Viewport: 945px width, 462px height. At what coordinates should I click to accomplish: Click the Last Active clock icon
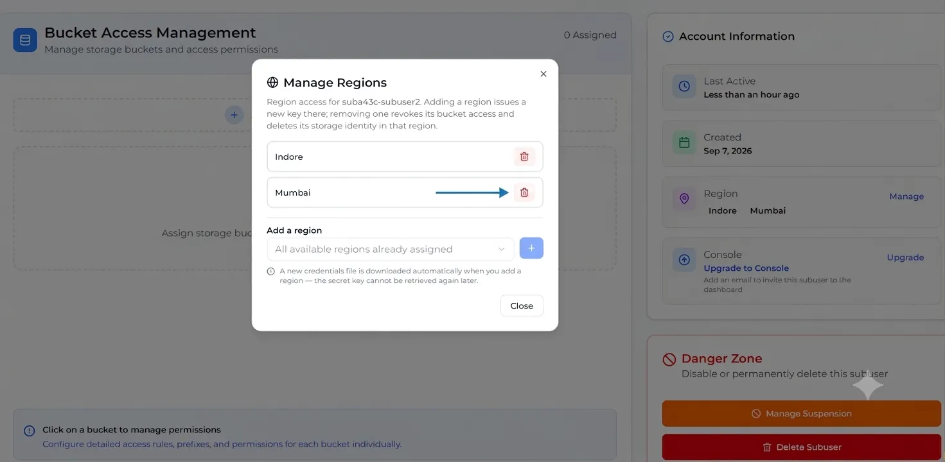tap(684, 86)
